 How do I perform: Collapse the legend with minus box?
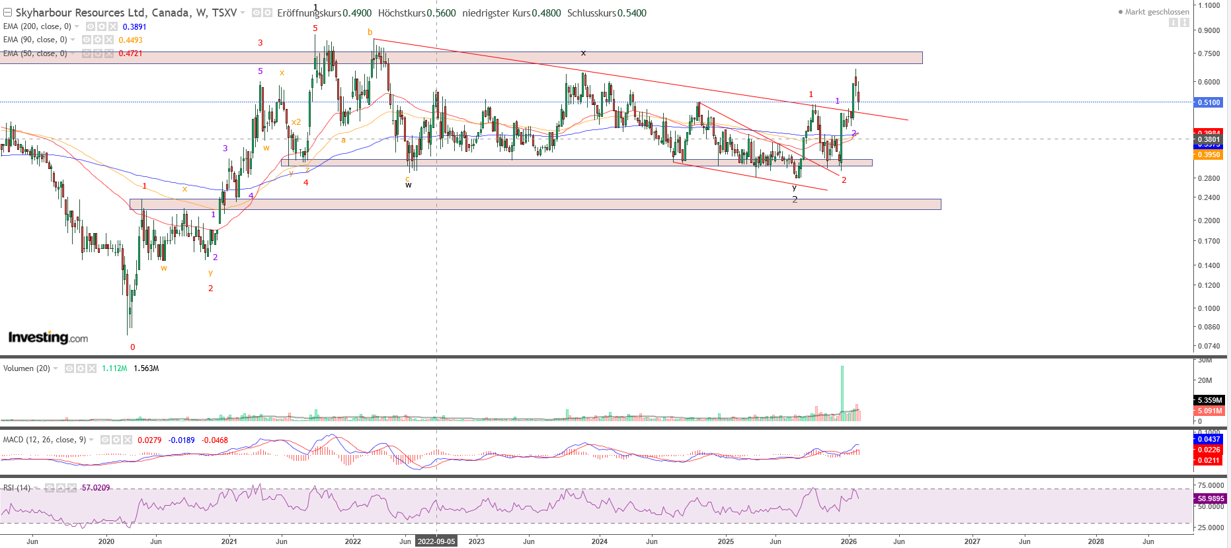pyautogui.click(x=7, y=13)
